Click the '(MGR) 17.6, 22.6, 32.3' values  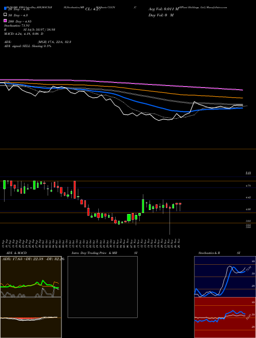point(54,42)
